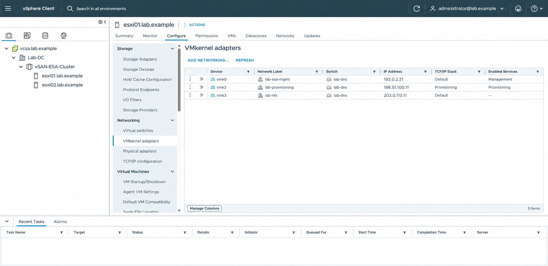
Task: Expand details of the vmk2 row
Action: pyautogui.click(x=201, y=87)
